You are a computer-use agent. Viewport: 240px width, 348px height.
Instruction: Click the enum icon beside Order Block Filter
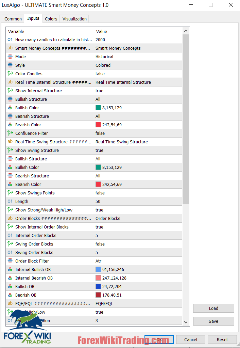(10, 261)
